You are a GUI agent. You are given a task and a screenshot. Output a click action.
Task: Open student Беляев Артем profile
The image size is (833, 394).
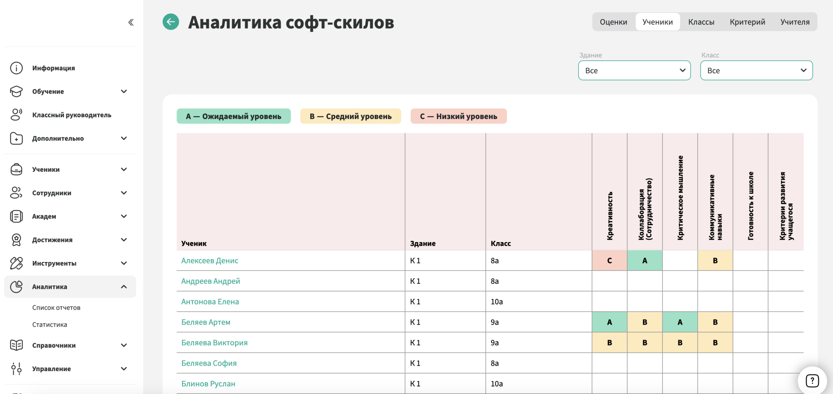point(206,322)
